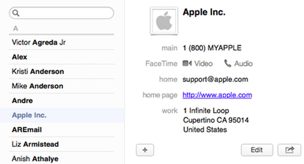304x164 pixels.
Task: Click the share contact icon
Action: pos(289,150)
